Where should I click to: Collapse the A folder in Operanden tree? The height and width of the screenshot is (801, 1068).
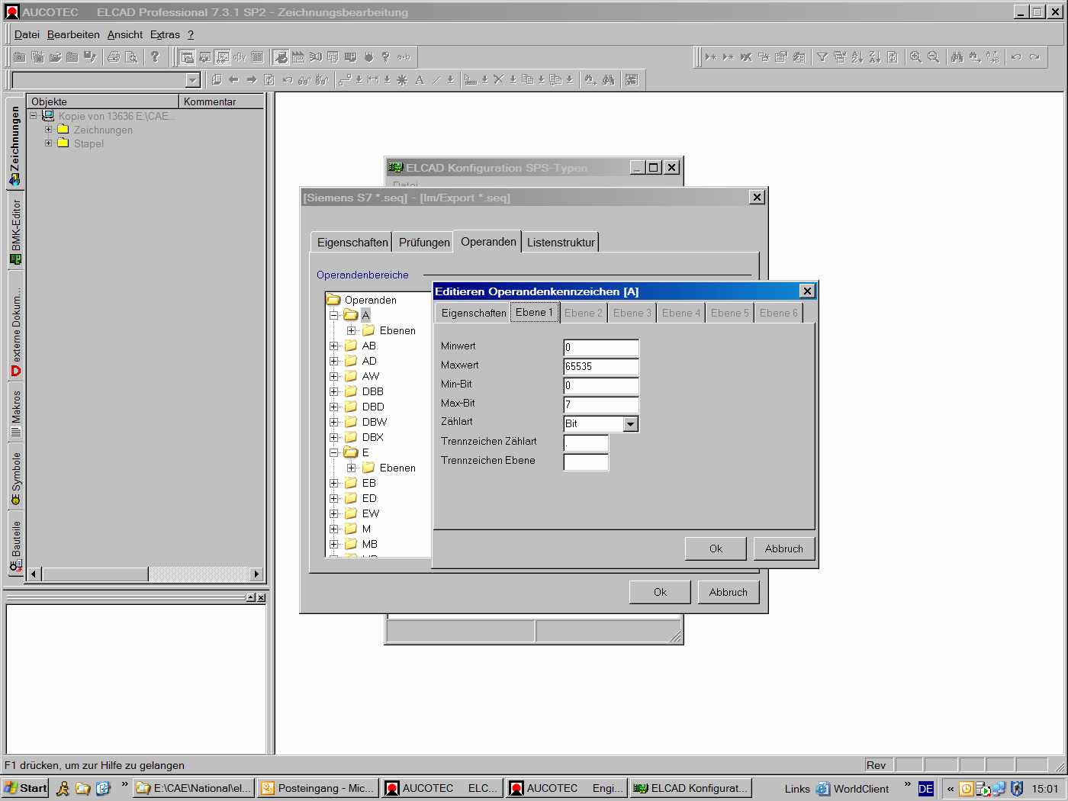(x=333, y=315)
